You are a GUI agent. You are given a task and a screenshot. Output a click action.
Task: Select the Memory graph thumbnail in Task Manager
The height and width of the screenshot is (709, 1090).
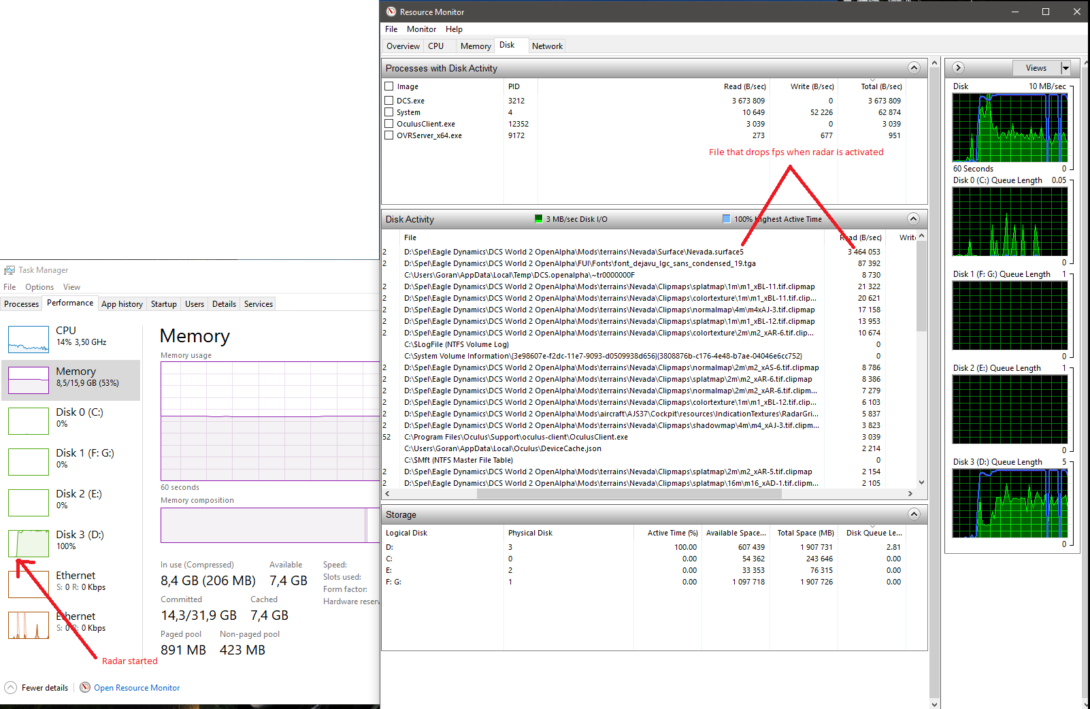pos(29,380)
